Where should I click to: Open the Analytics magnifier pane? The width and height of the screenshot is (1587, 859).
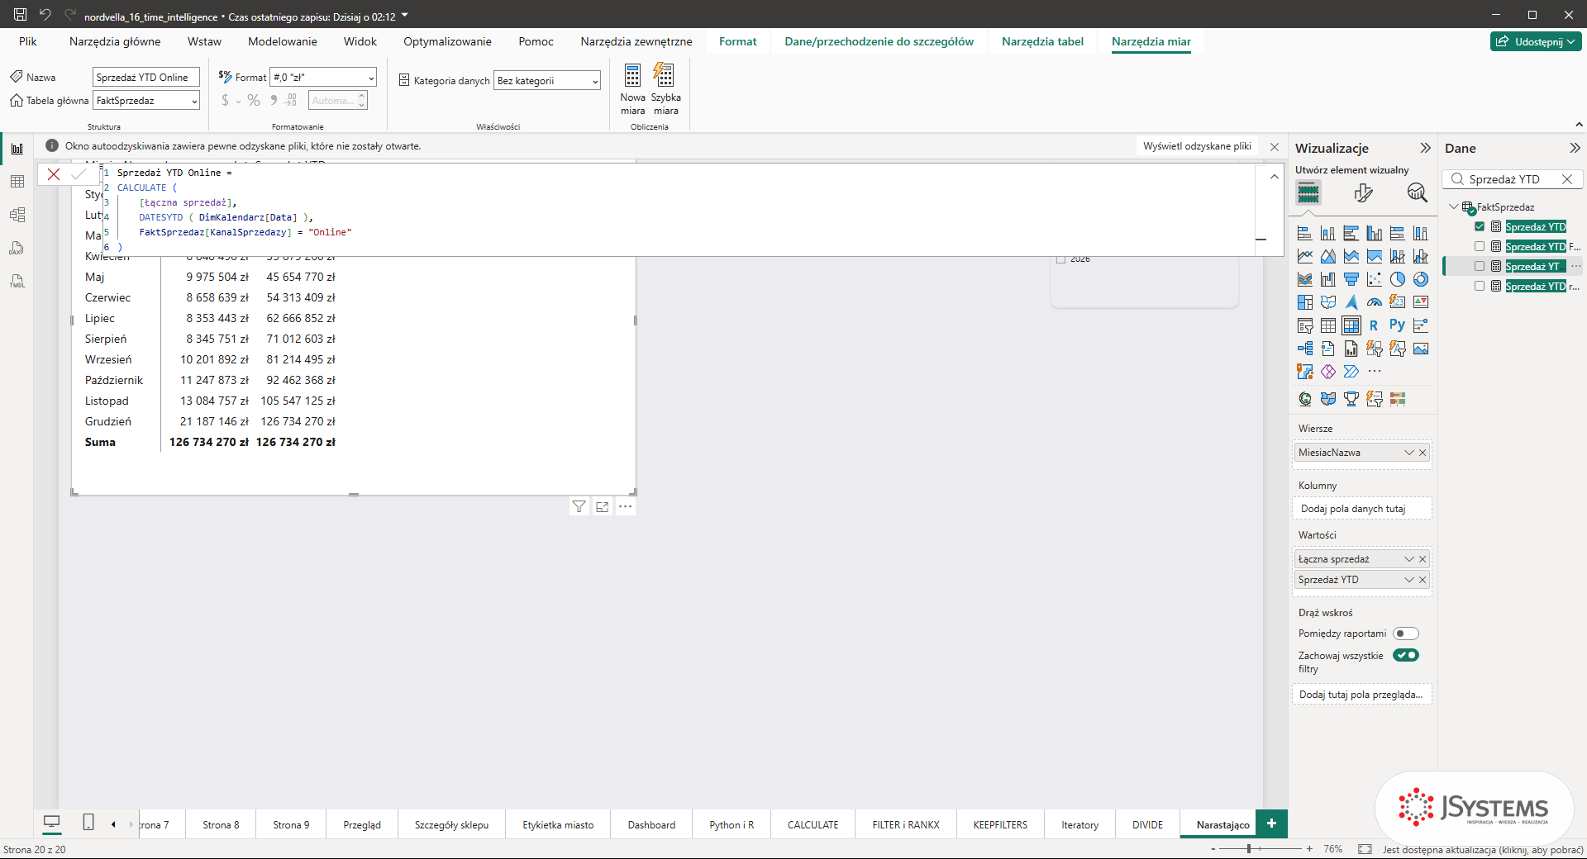tap(1417, 192)
